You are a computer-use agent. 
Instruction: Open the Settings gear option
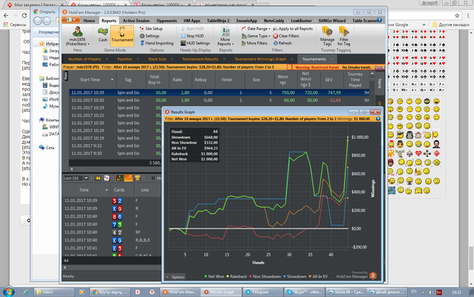[150, 36]
